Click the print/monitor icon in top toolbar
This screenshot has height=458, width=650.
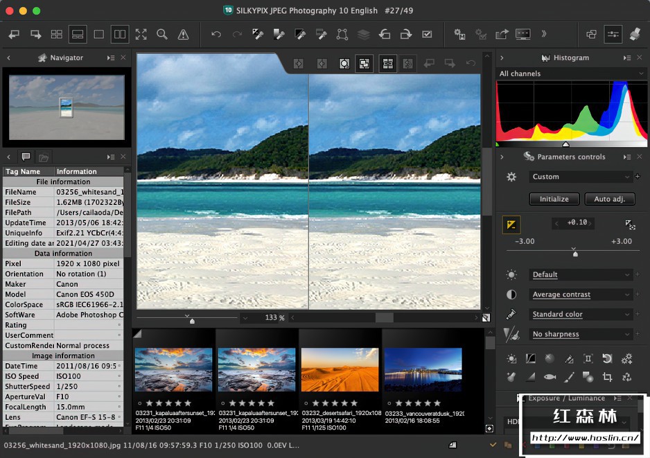(522, 34)
